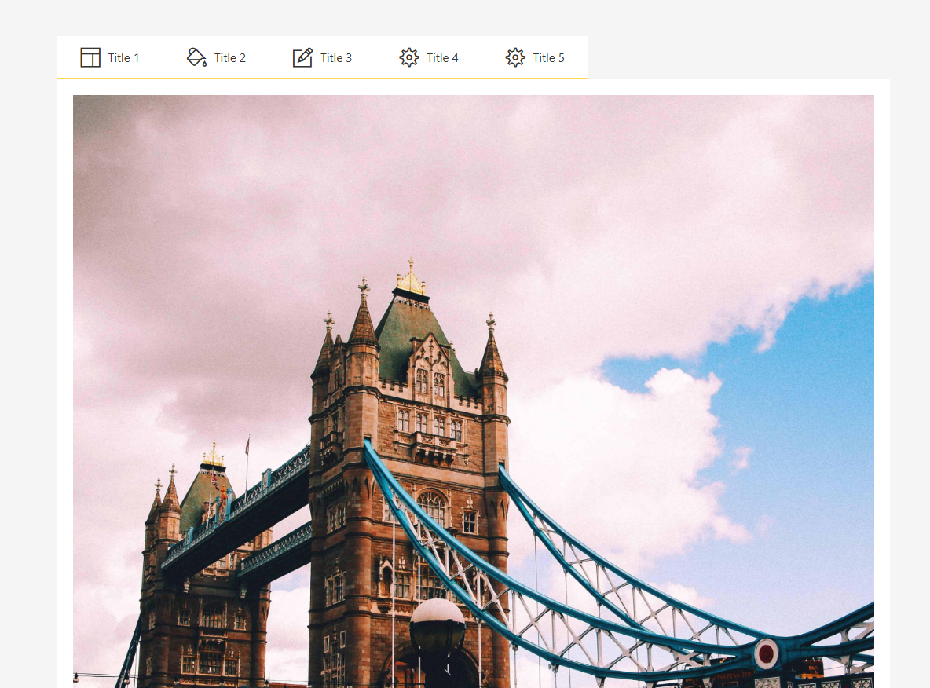Click the layout grid icon beside Title 1
This screenshot has height=688, width=930.
[90, 57]
